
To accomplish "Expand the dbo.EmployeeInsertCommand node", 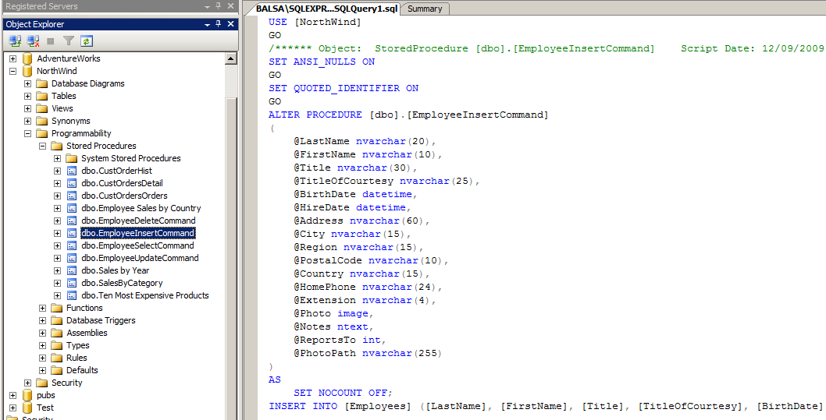I will click(x=58, y=233).
